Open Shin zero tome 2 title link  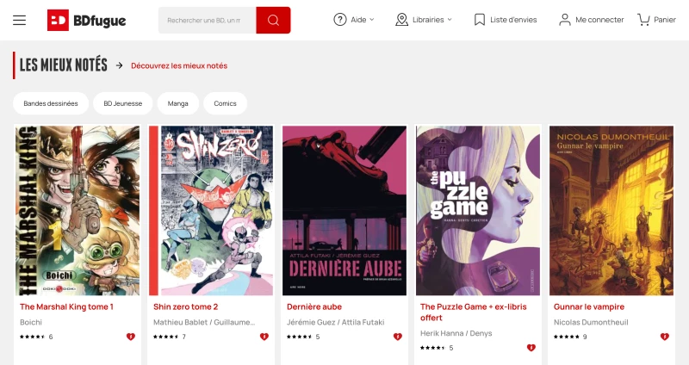pyautogui.click(x=185, y=307)
